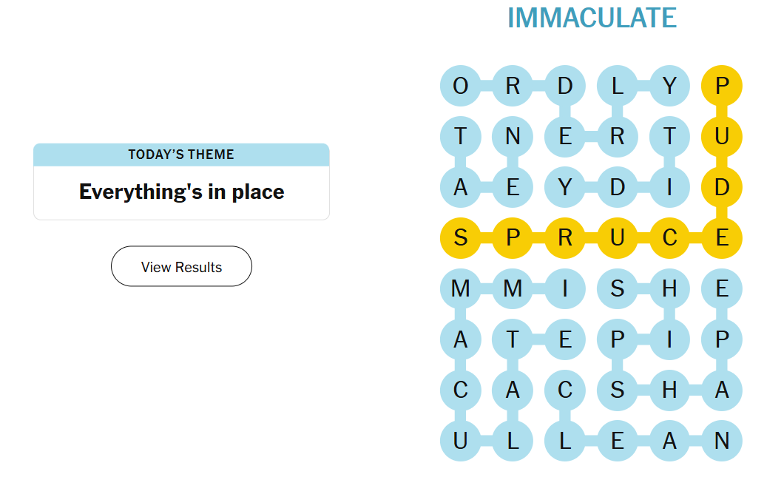The image size is (784, 494).
Task: Click the yellow D below the U
Action: coord(722,188)
